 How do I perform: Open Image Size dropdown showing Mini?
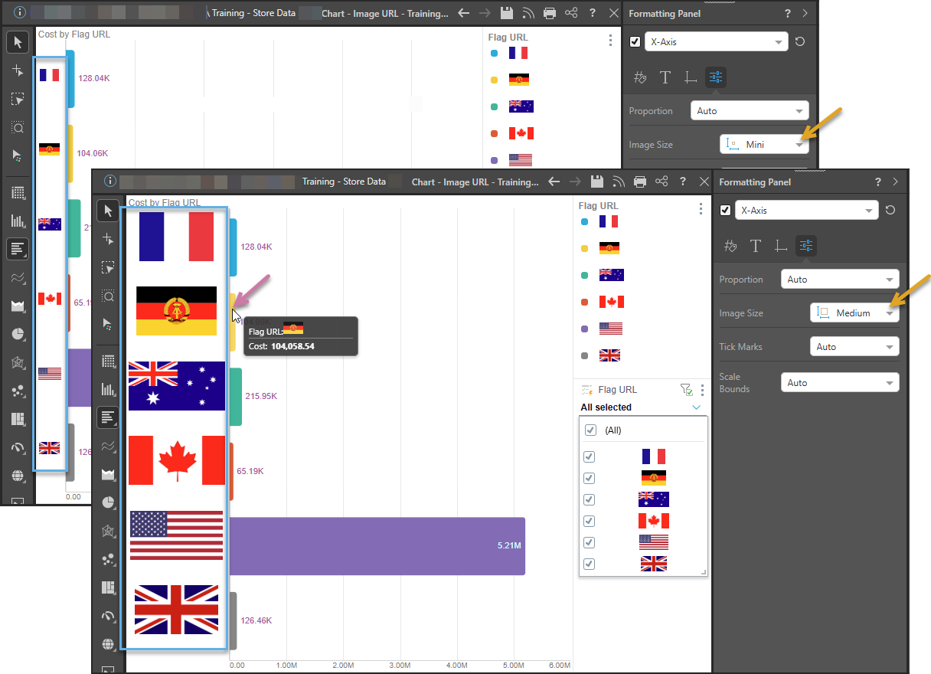pyautogui.click(x=764, y=144)
